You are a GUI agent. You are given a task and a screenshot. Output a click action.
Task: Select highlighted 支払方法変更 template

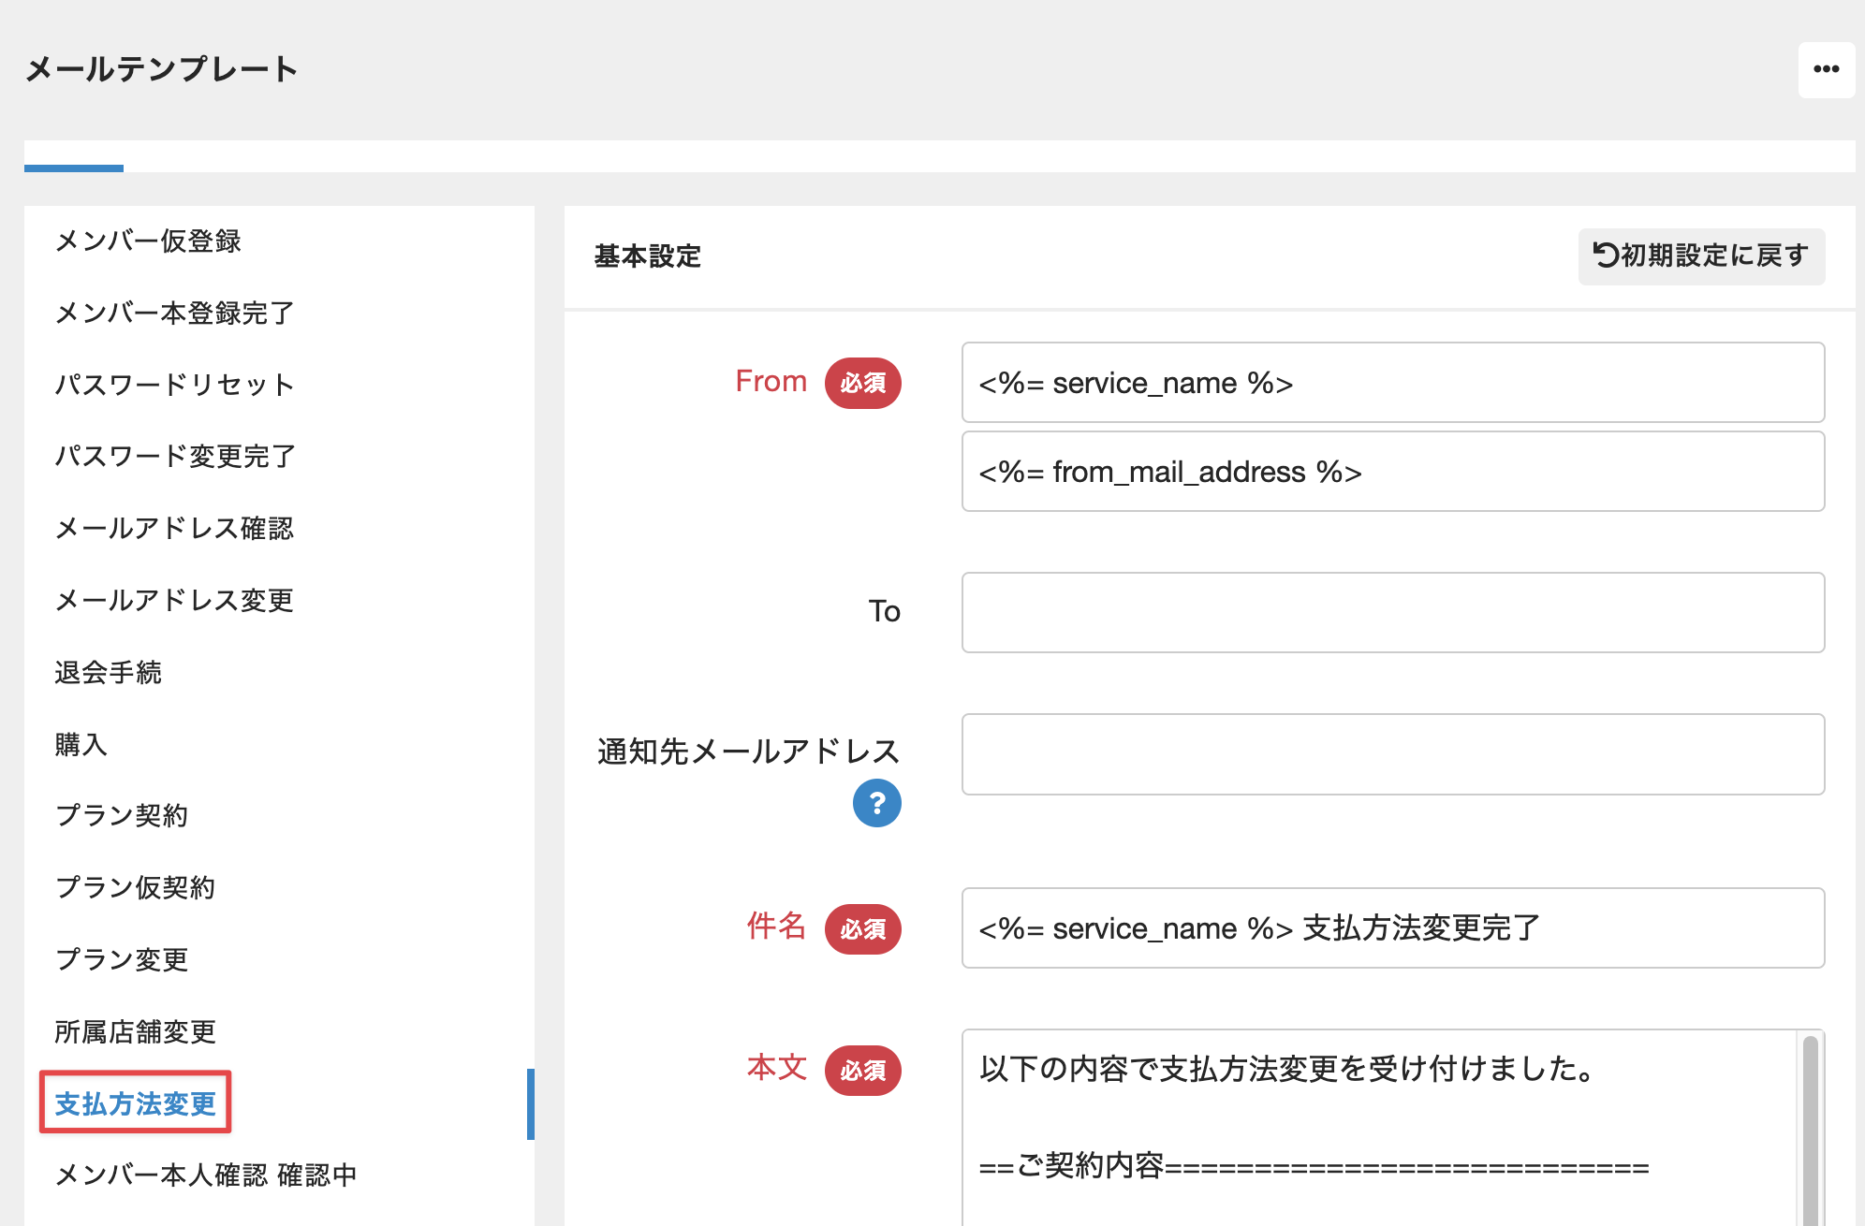click(x=135, y=1103)
